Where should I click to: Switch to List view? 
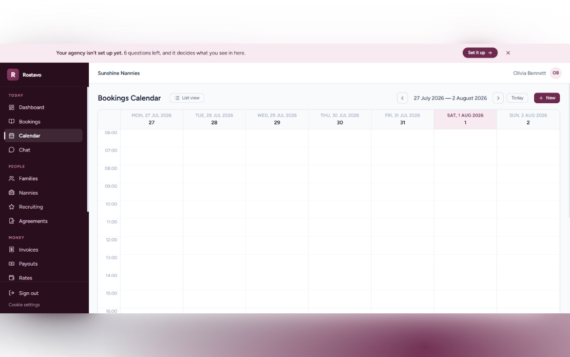tap(187, 98)
